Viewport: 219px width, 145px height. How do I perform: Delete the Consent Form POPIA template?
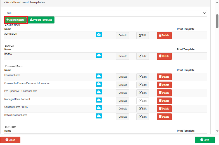tap(164, 109)
